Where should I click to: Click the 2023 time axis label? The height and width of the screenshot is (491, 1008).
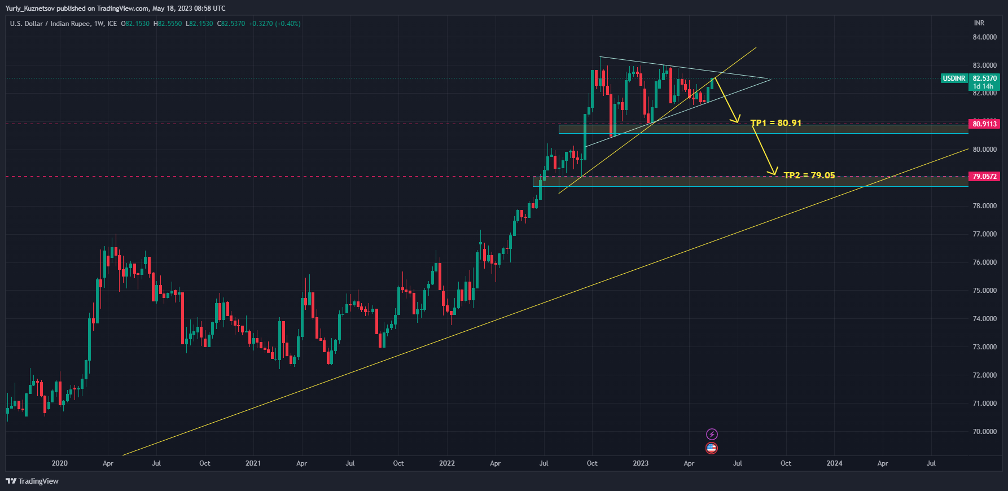641,463
